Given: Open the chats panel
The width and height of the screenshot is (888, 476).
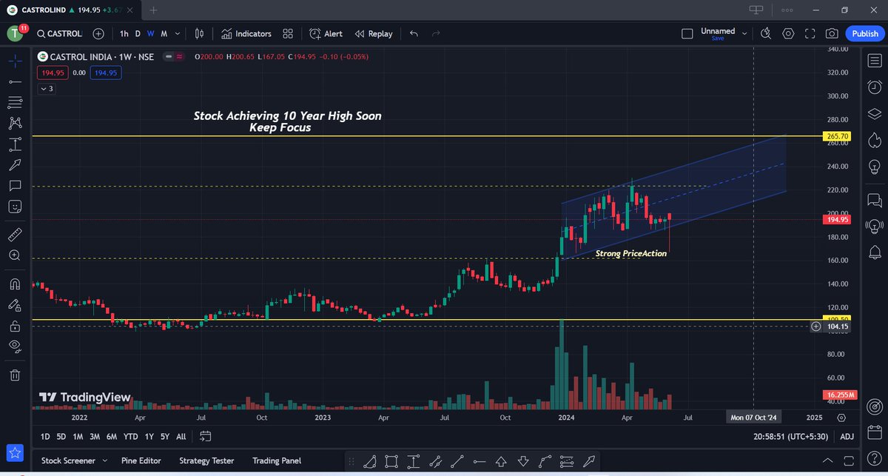Looking at the screenshot, I should coord(874,200).
